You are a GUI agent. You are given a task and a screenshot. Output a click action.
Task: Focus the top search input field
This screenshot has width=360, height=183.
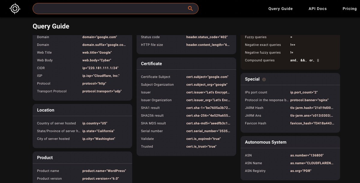pyautogui.click(x=115, y=8)
